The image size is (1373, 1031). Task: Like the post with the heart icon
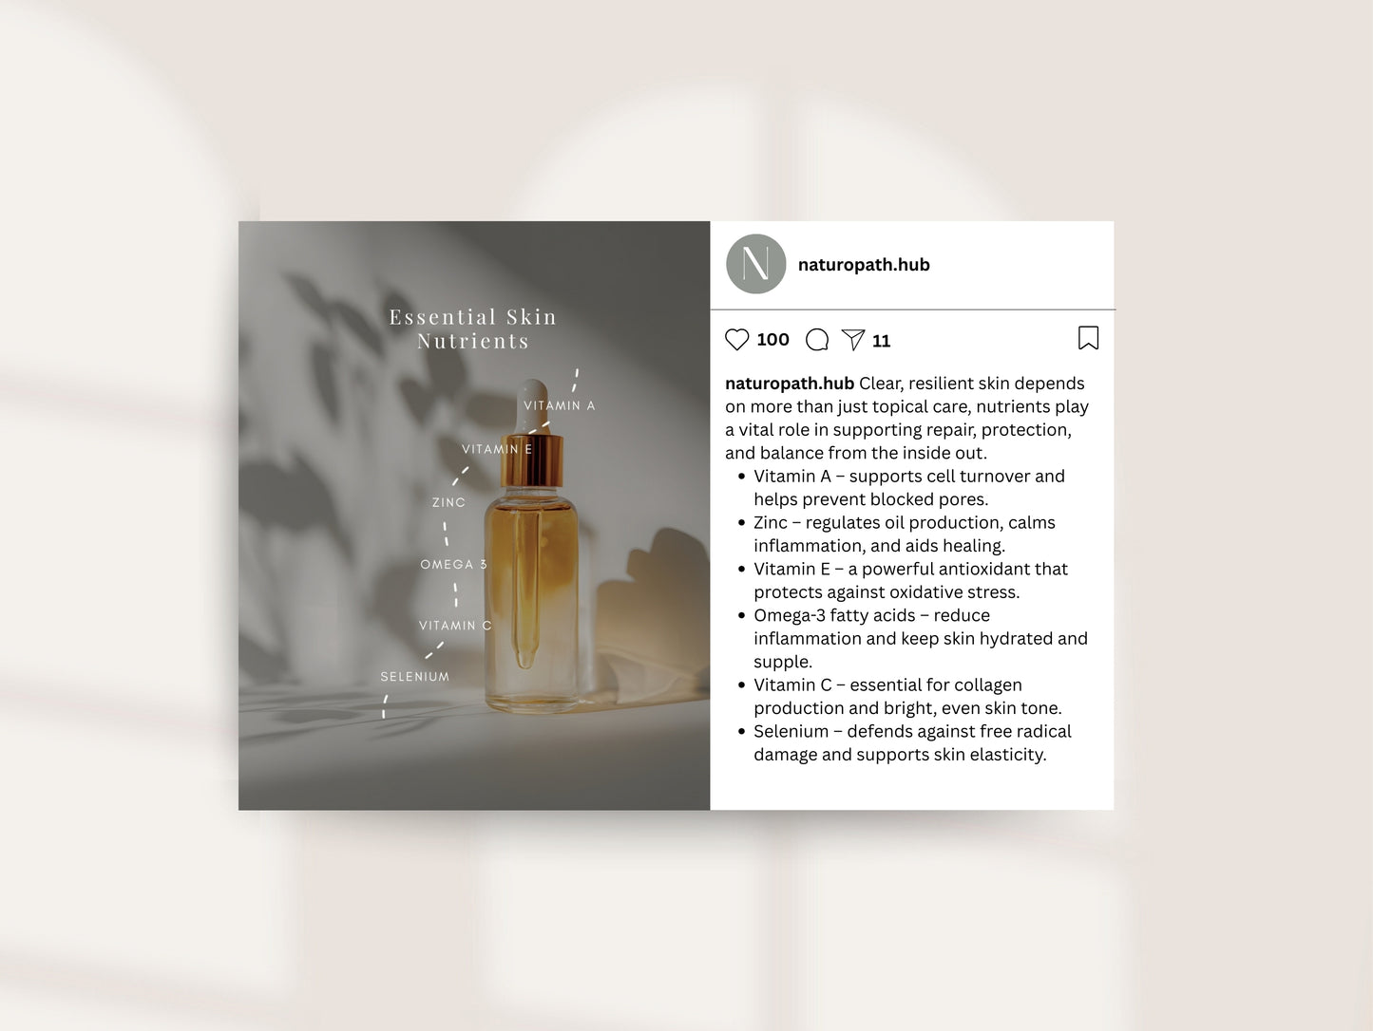coord(736,340)
